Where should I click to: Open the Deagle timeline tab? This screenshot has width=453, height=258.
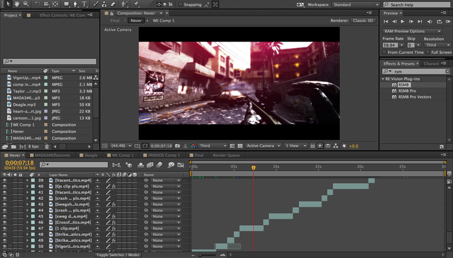coord(91,155)
